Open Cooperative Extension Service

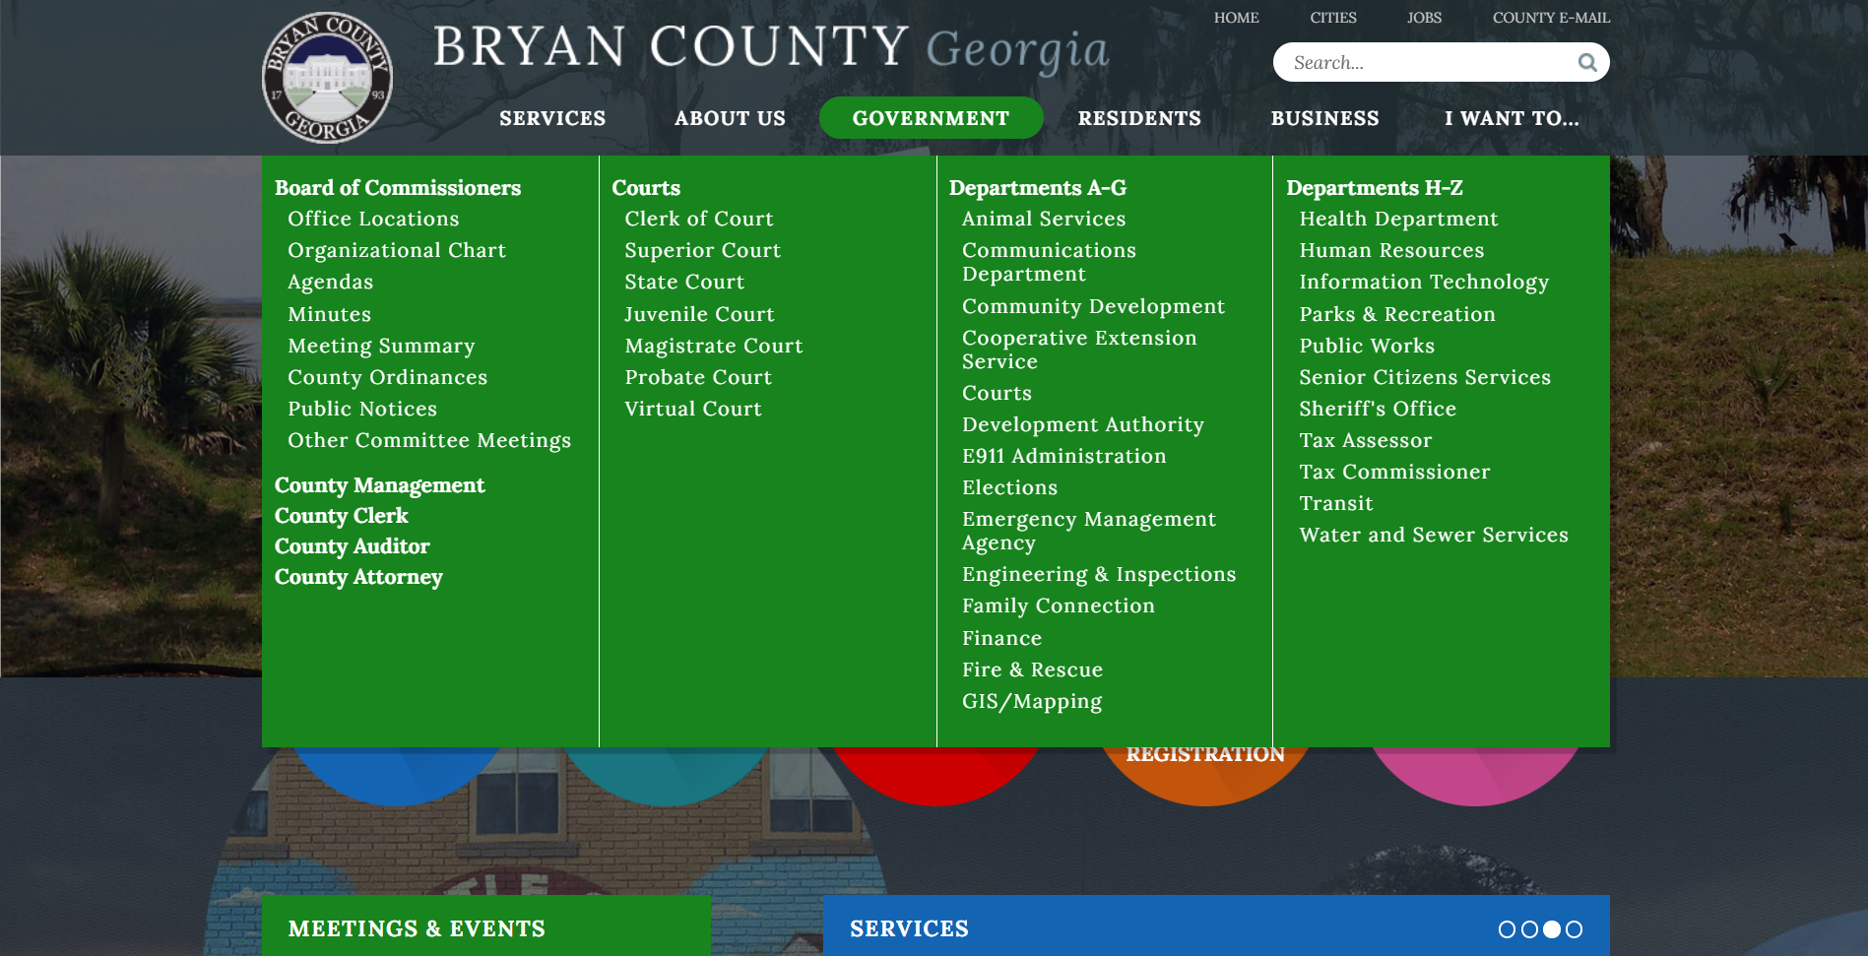click(1079, 350)
